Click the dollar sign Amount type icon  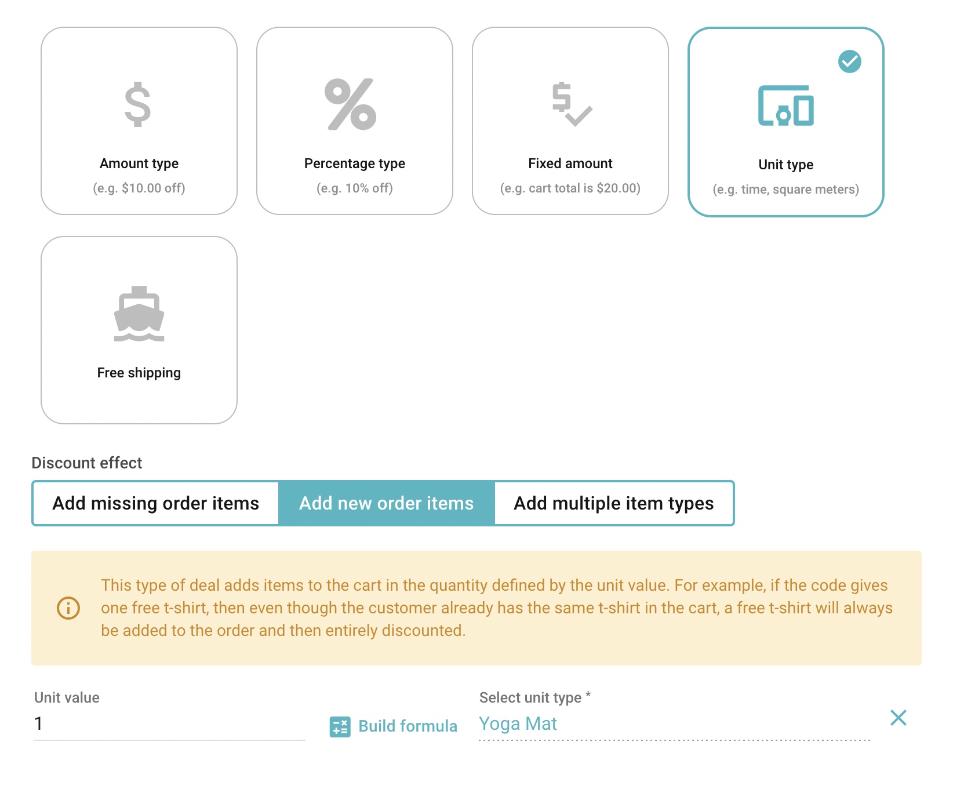click(138, 104)
